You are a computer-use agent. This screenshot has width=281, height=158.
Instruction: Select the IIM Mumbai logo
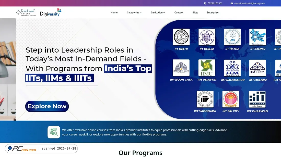pos(257,68)
